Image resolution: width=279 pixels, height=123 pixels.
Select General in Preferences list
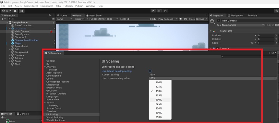tap(51, 61)
